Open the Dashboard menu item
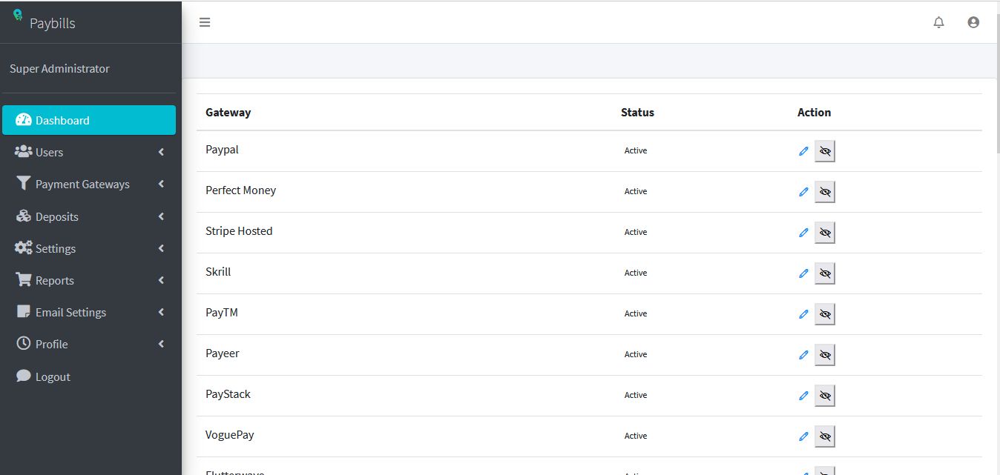Image resolution: width=1000 pixels, height=475 pixels. [89, 120]
